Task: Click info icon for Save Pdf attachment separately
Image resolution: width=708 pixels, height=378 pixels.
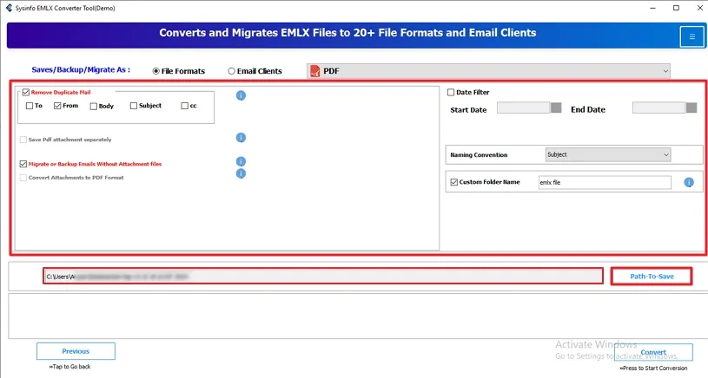Action: 241,137
